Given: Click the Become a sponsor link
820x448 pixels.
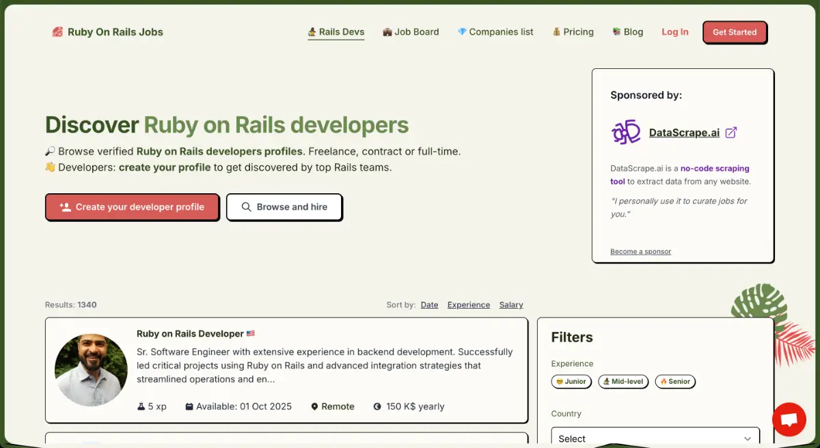Looking at the screenshot, I should pyautogui.click(x=640, y=251).
